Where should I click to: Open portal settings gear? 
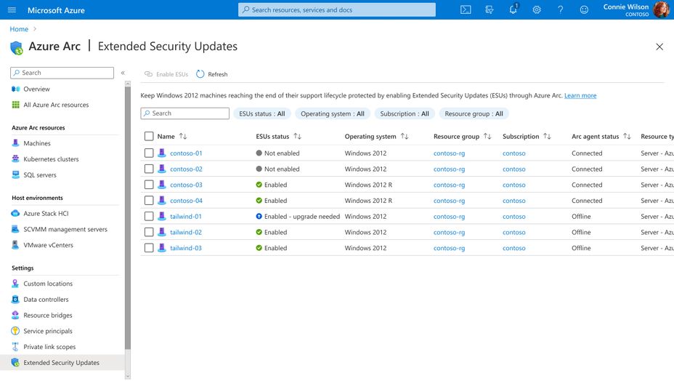537,9
